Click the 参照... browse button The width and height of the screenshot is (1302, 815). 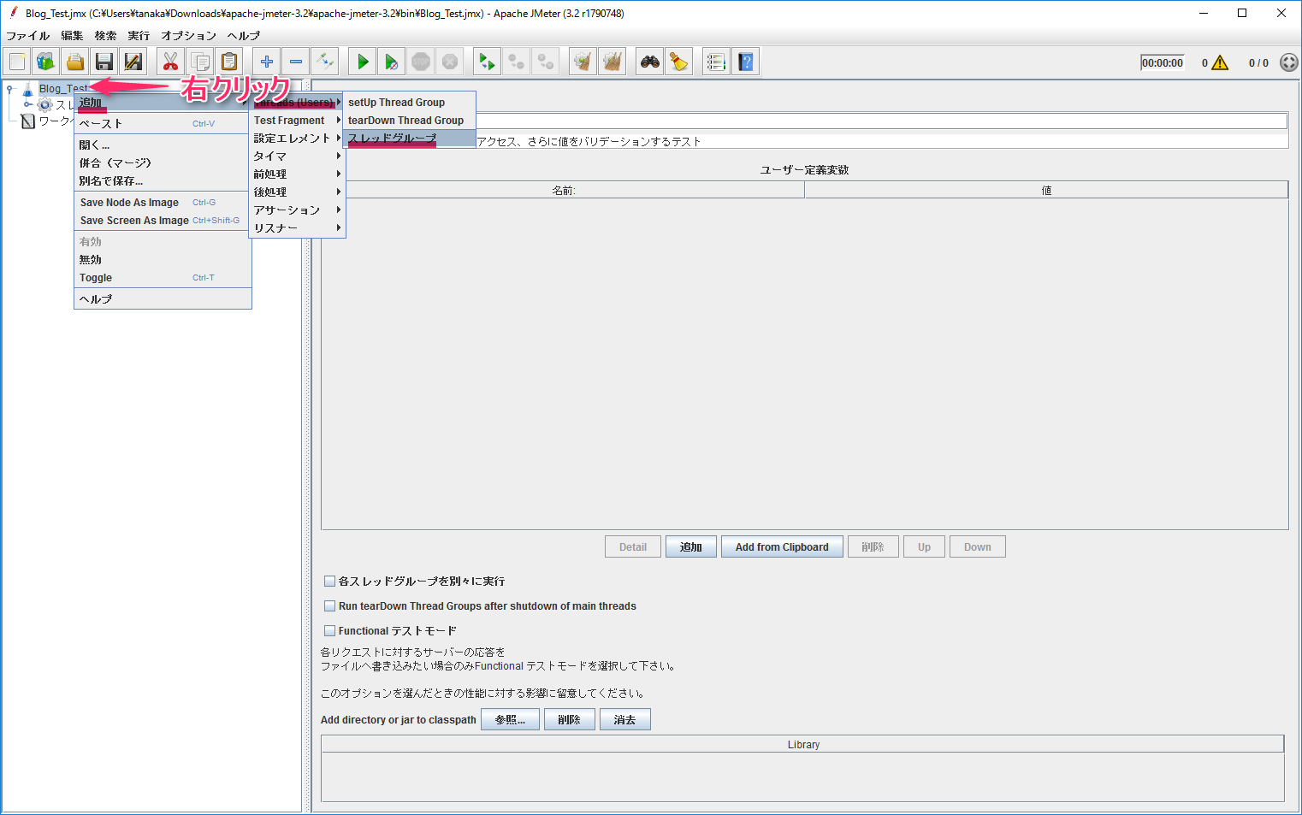click(x=510, y=720)
